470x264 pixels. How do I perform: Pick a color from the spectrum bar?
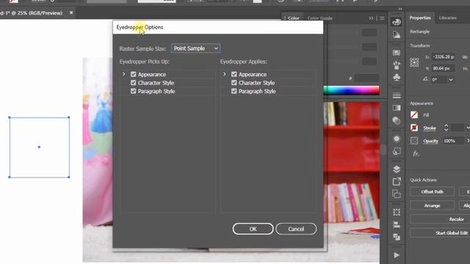351,90
